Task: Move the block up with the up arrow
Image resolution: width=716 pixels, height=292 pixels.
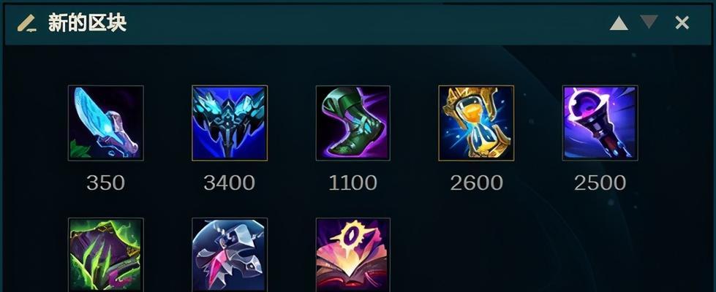Action: tap(619, 23)
